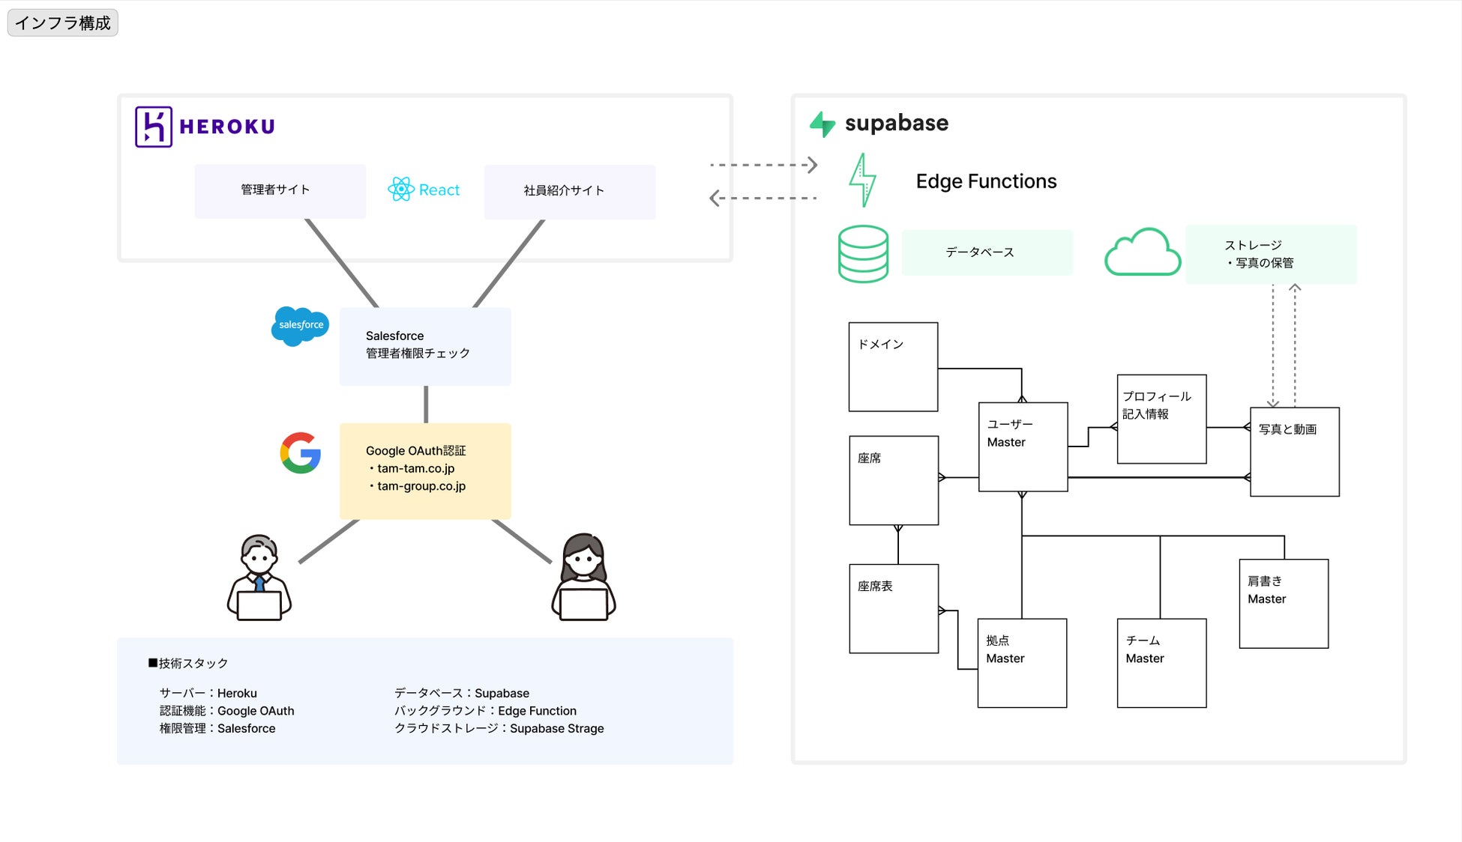Select the 写真と動画 table box

tap(1295, 452)
